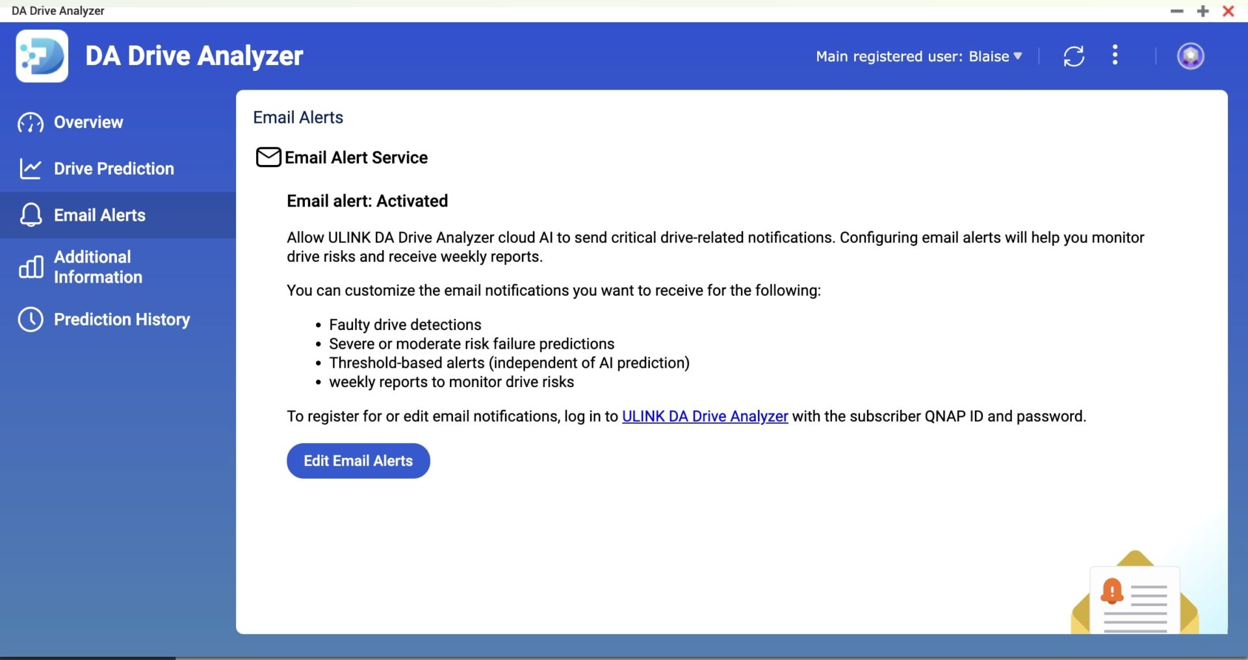Image resolution: width=1248 pixels, height=660 pixels.
Task: Click the Edit Email Alerts button
Action: coord(358,461)
